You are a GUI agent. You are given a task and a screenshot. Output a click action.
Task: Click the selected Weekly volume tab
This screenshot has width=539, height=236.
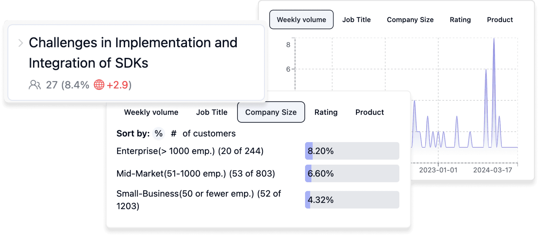click(x=301, y=20)
